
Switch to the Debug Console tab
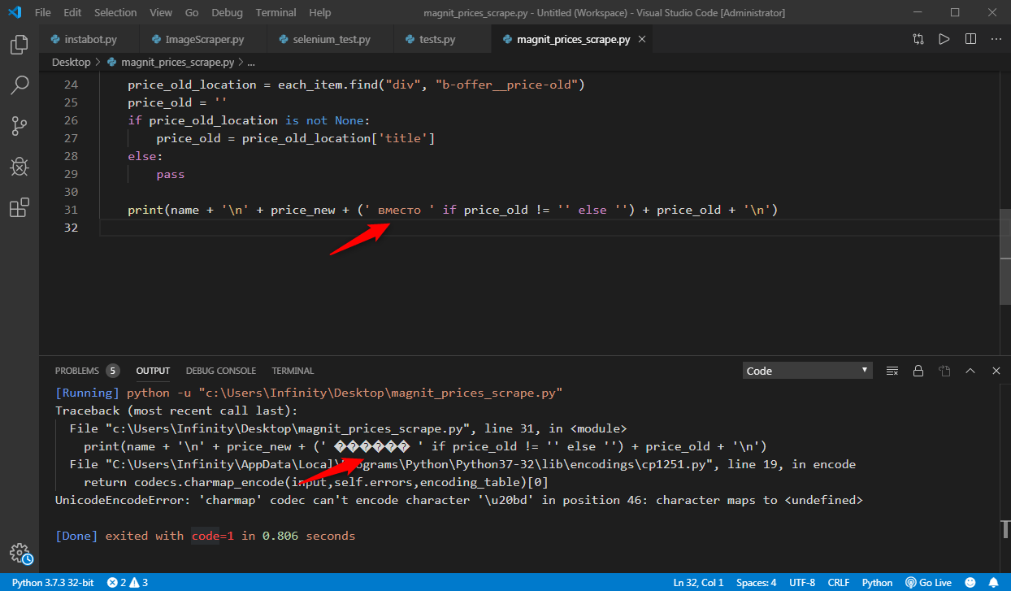tap(221, 371)
